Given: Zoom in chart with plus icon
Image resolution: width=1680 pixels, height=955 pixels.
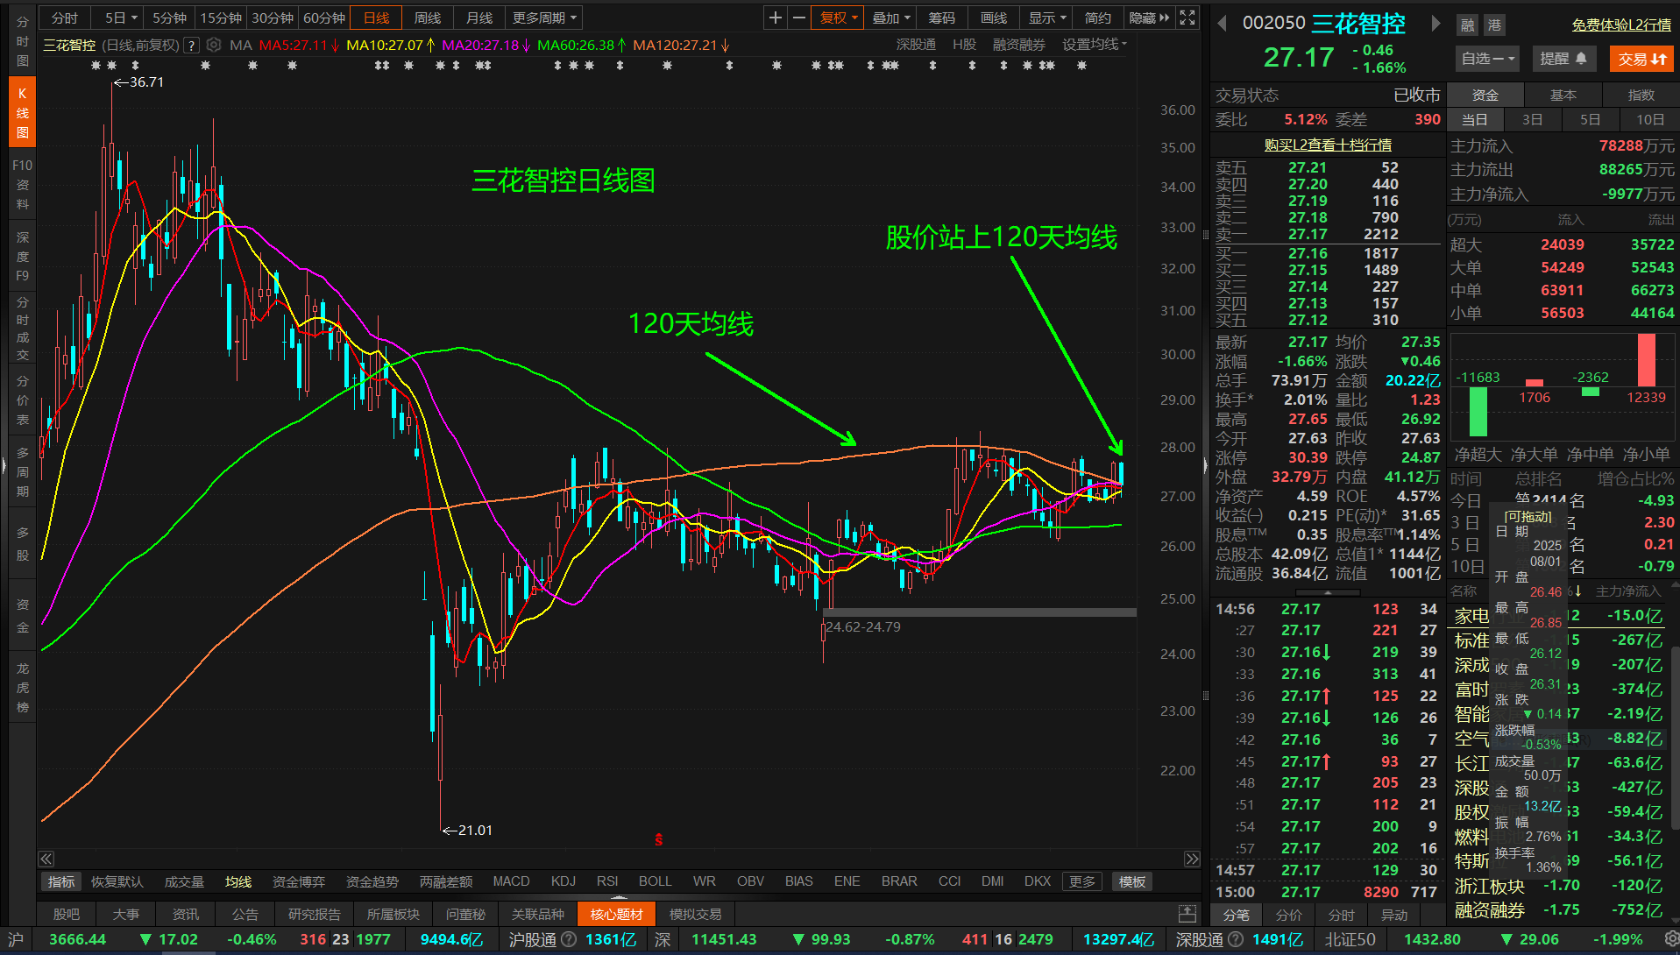Looking at the screenshot, I should (775, 18).
